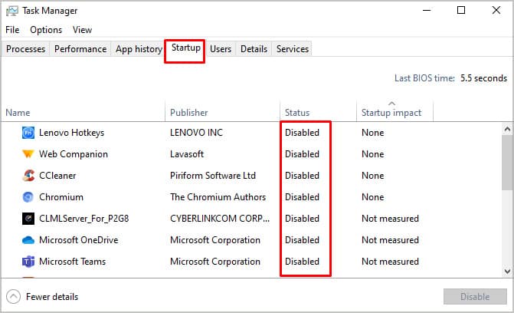Select the Web Companion entry name
514x313 pixels.
click(74, 154)
